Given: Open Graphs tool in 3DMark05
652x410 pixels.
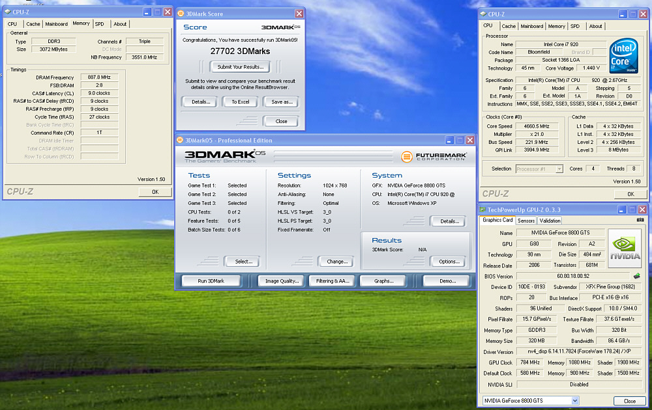Looking at the screenshot, I should [383, 281].
